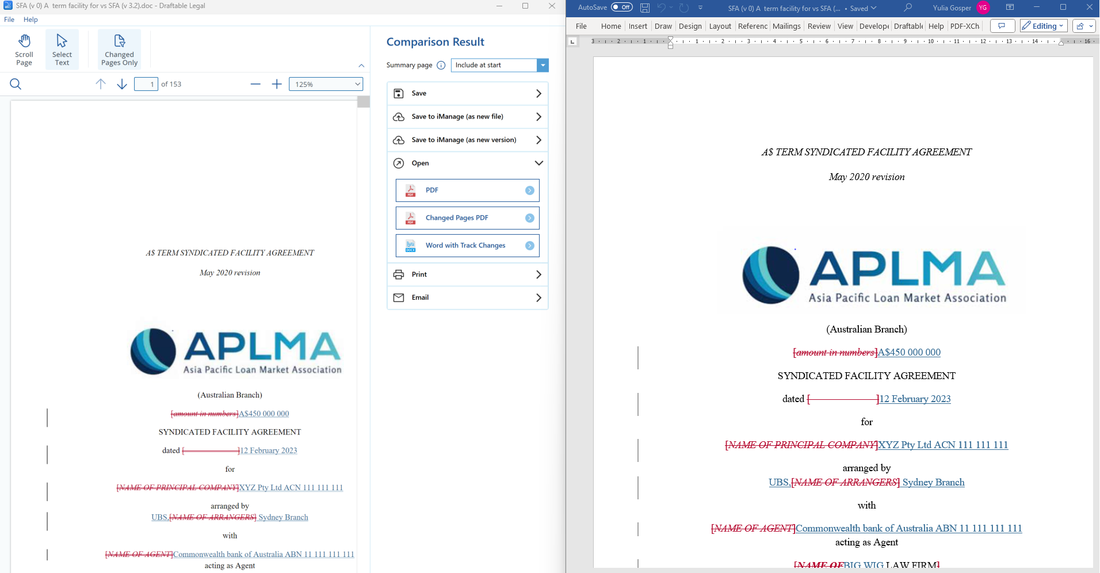Switch to the Draftable ribbon tab in Word
Screen dimensions: 1100x573
(x=908, y=26)
